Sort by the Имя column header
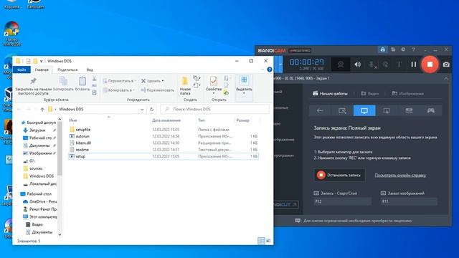Screen dimensions: 459x258 point(73,120)
